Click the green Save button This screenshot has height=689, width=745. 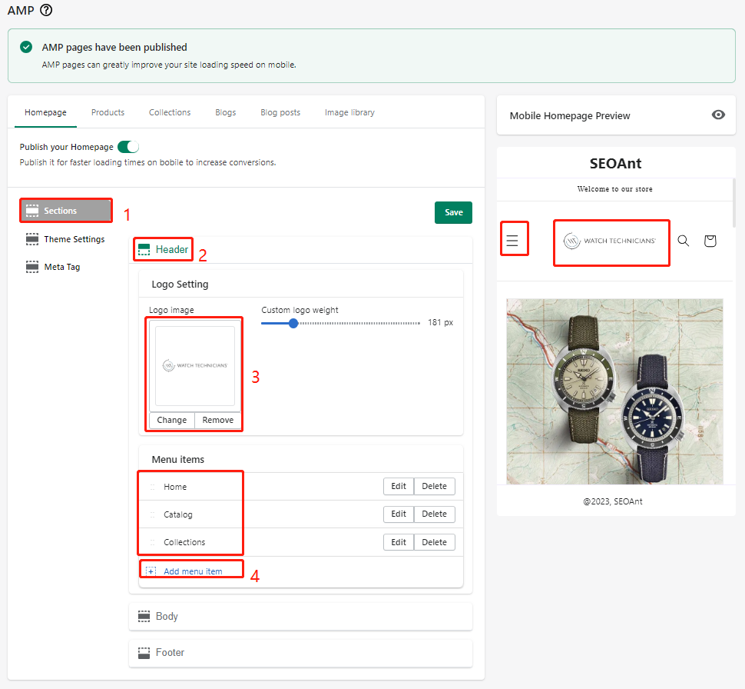click(453, 212)
